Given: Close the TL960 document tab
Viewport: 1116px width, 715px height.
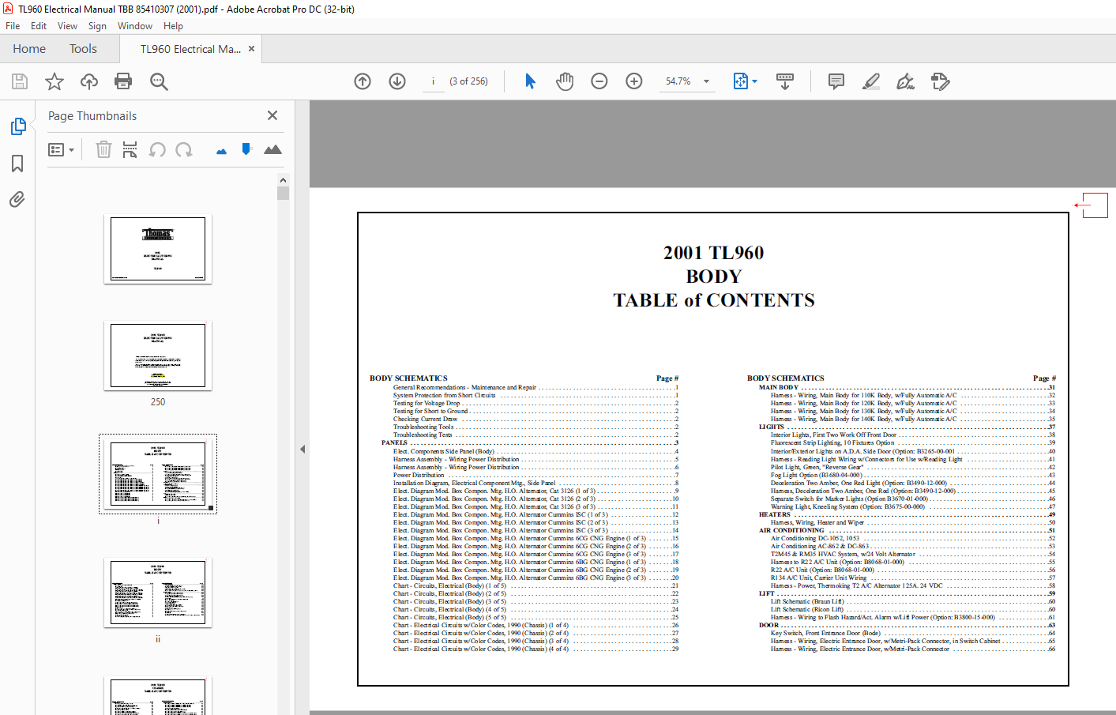Looking at the screenshot, I should click(251, 49).
